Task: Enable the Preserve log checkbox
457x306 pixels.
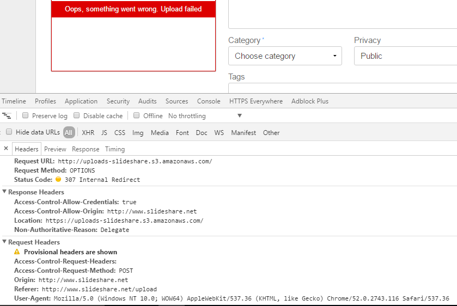Action: [x=25, y=115]
